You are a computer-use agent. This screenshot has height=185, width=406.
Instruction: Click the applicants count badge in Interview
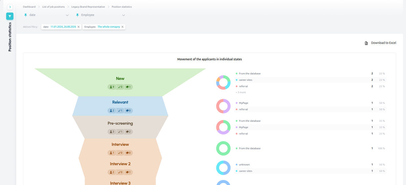[112, 153]
